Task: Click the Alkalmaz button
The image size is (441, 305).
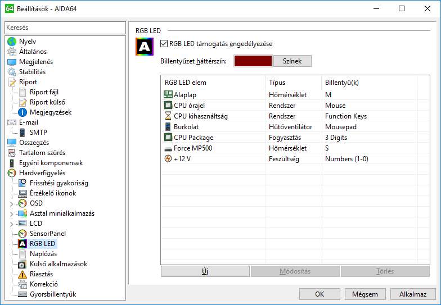Action: coord(412,294)
